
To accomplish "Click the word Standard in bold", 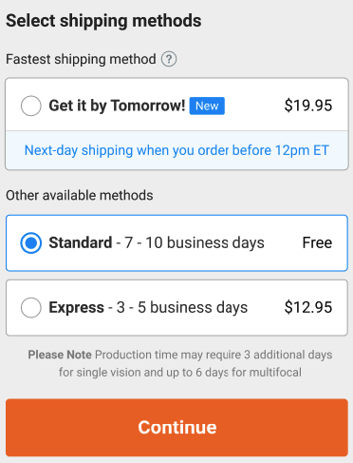I will [81, 242].
